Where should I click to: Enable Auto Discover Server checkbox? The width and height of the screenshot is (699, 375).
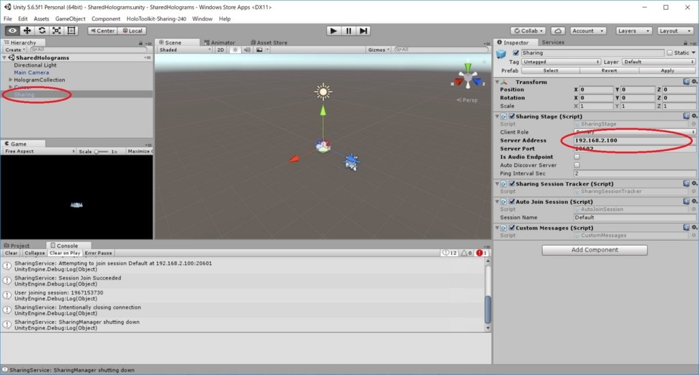[577, 165]
